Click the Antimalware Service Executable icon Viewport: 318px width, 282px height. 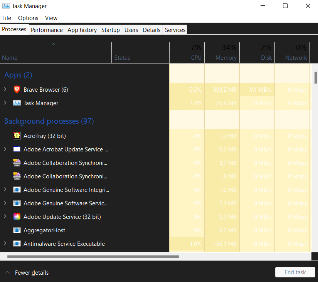pos(17,243)
